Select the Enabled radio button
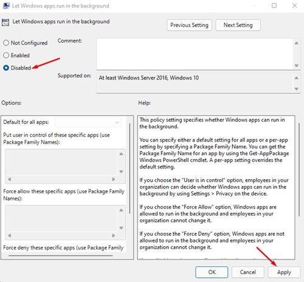Viewport: 304px width, 282px height. (x=6, y=55)
